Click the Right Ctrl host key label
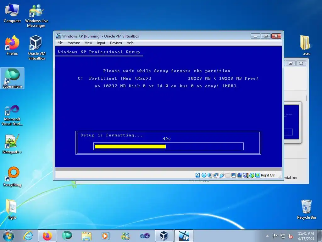 point(268,175)
